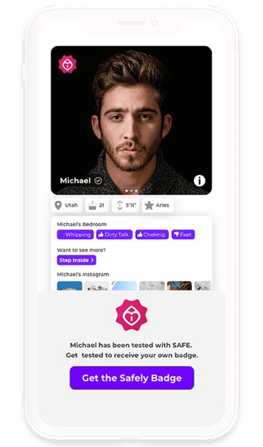Tap the Utah location pin chip

point(66,205)
